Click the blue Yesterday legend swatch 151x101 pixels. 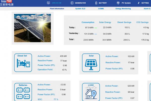[96, 34]
